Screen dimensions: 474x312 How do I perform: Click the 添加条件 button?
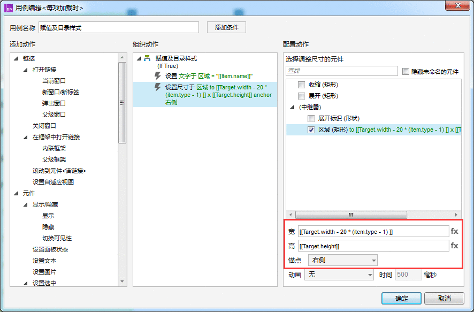point(226,27)
